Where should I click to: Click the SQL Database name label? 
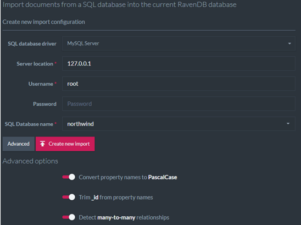tap(29, 124)
